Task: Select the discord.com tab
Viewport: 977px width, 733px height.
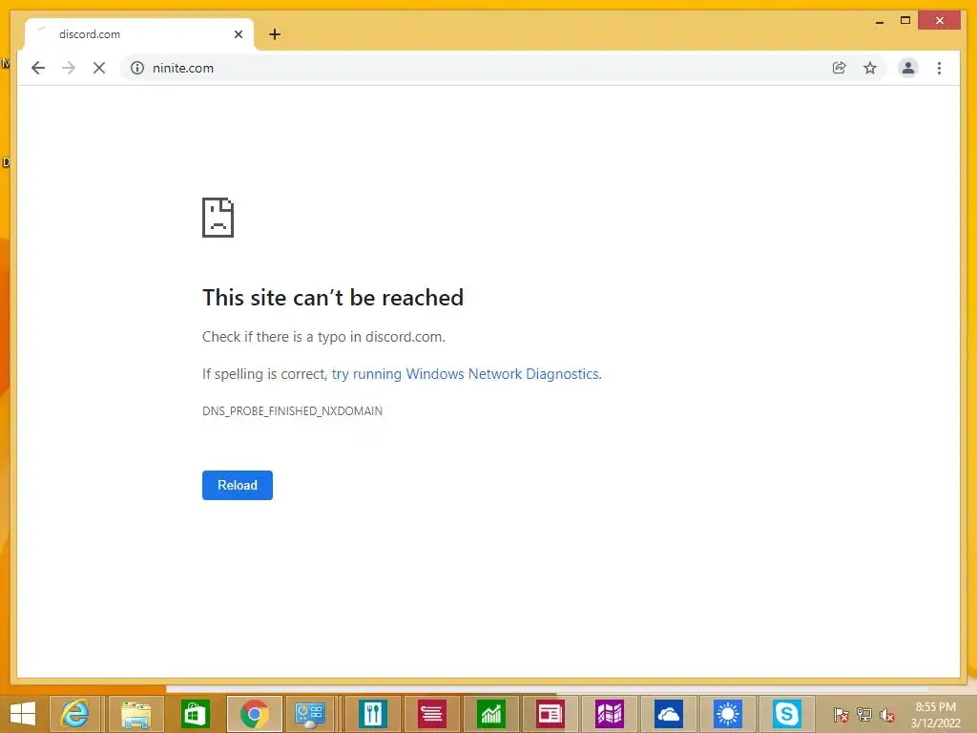Action: click(x=139, y=34)
